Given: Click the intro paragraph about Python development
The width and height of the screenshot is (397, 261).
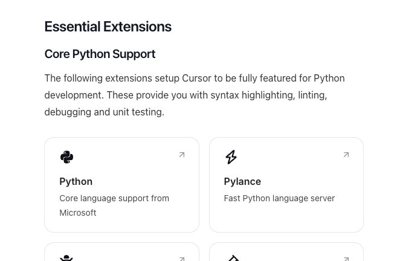Looking at the screenshot, I should [x=195, y=95].
